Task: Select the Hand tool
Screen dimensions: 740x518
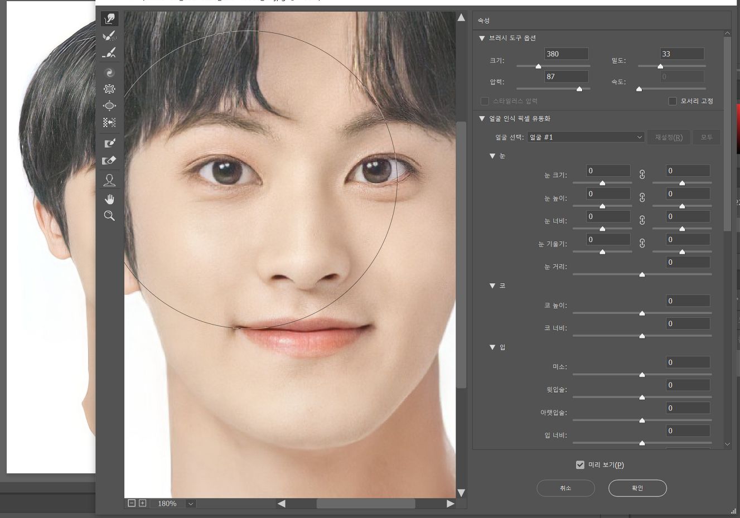Action: [109, 199]
